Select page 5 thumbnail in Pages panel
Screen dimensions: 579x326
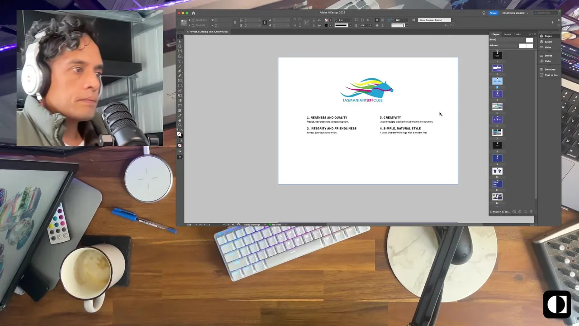(x=497, y=106)
